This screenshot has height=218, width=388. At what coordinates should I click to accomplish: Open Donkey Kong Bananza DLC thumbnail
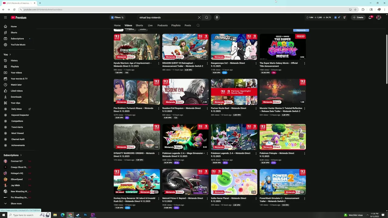point(137,182)
